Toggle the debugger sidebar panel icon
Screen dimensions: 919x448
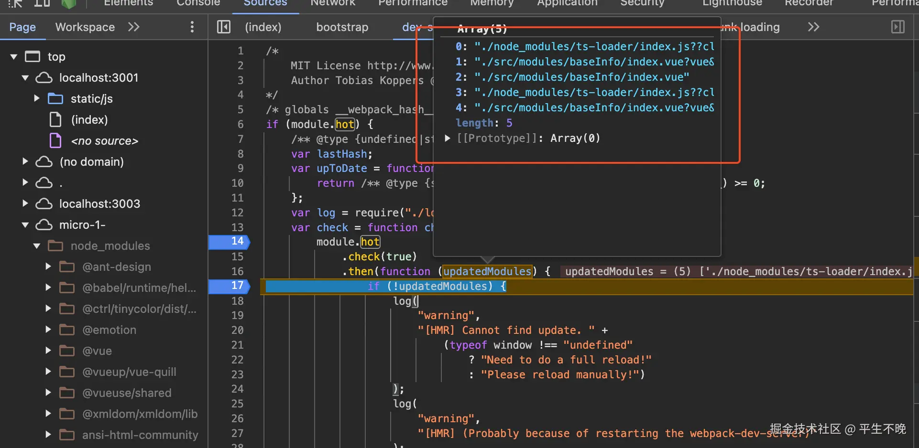coord(898,27)
